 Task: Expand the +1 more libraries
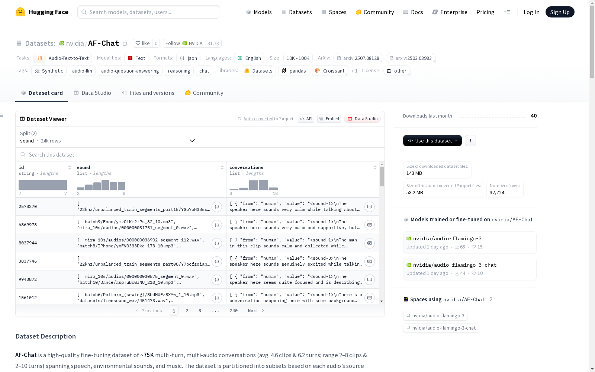tap(354, 71)
